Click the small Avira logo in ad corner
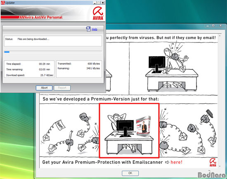Image resolution: width=227 pixels, height=179 pixels. (213, 163)
